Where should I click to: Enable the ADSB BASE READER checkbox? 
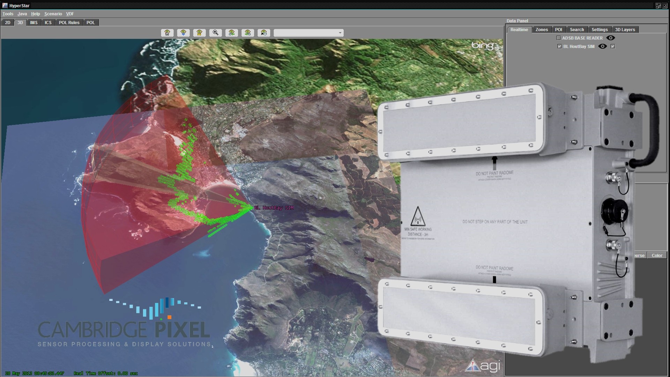(x=558, y=38)
